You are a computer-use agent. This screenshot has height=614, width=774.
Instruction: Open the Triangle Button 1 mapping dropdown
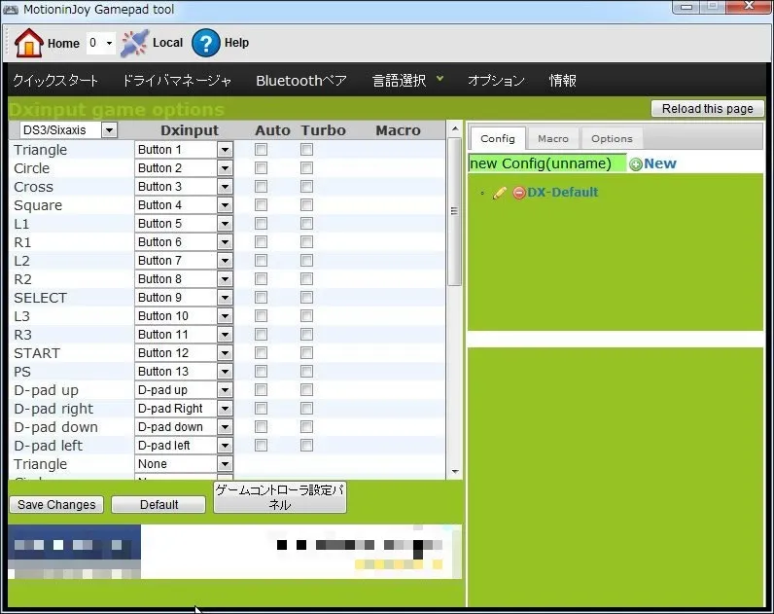tap(184, 150)
